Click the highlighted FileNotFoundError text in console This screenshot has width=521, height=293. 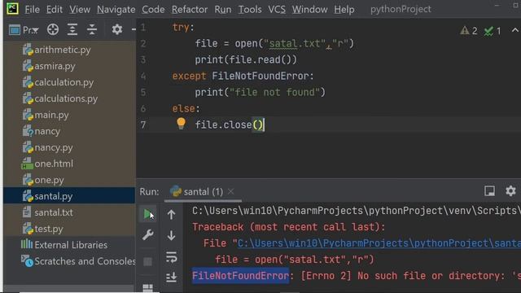[x=240, y=276]
